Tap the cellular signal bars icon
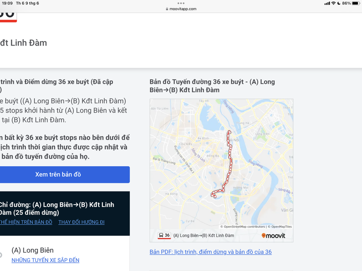 [327, 3]
